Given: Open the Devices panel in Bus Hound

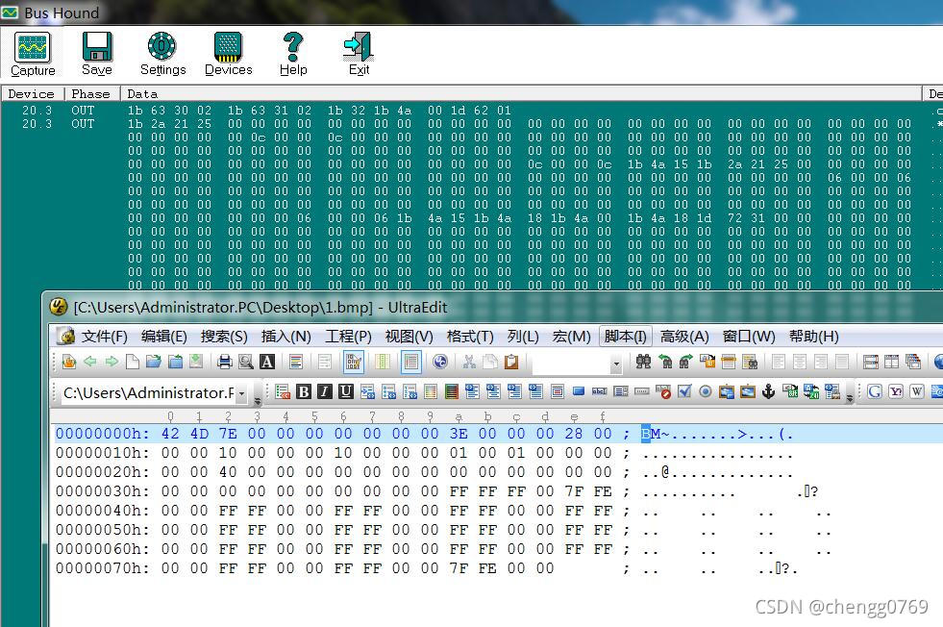Looking at the screenshot, I should (x=228, y=54).
